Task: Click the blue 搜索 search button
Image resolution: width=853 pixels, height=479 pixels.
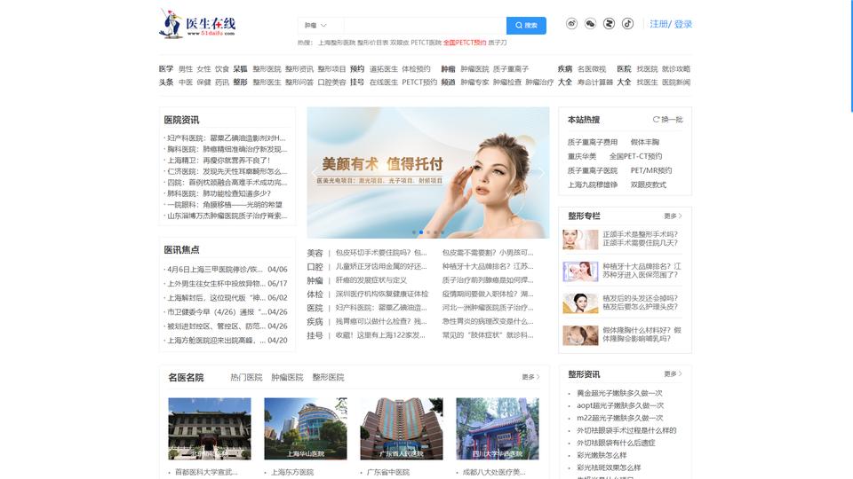Action: click(x=526, y=26)
